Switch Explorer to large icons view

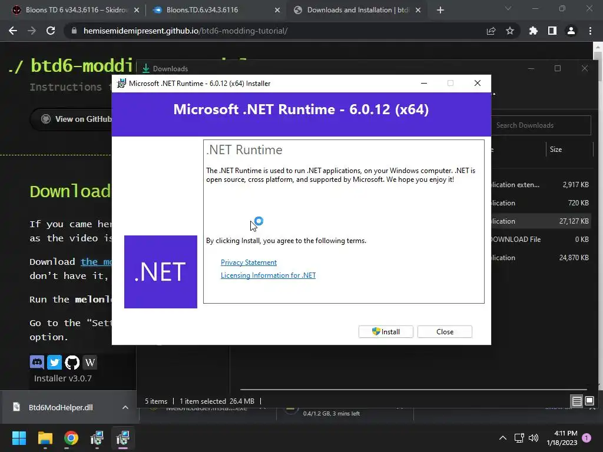(x=589, y=401)
